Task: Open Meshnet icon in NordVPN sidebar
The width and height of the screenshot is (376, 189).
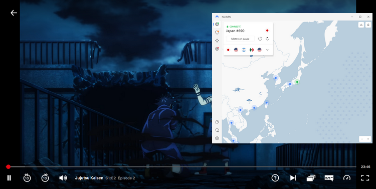Action: point(217,41)
